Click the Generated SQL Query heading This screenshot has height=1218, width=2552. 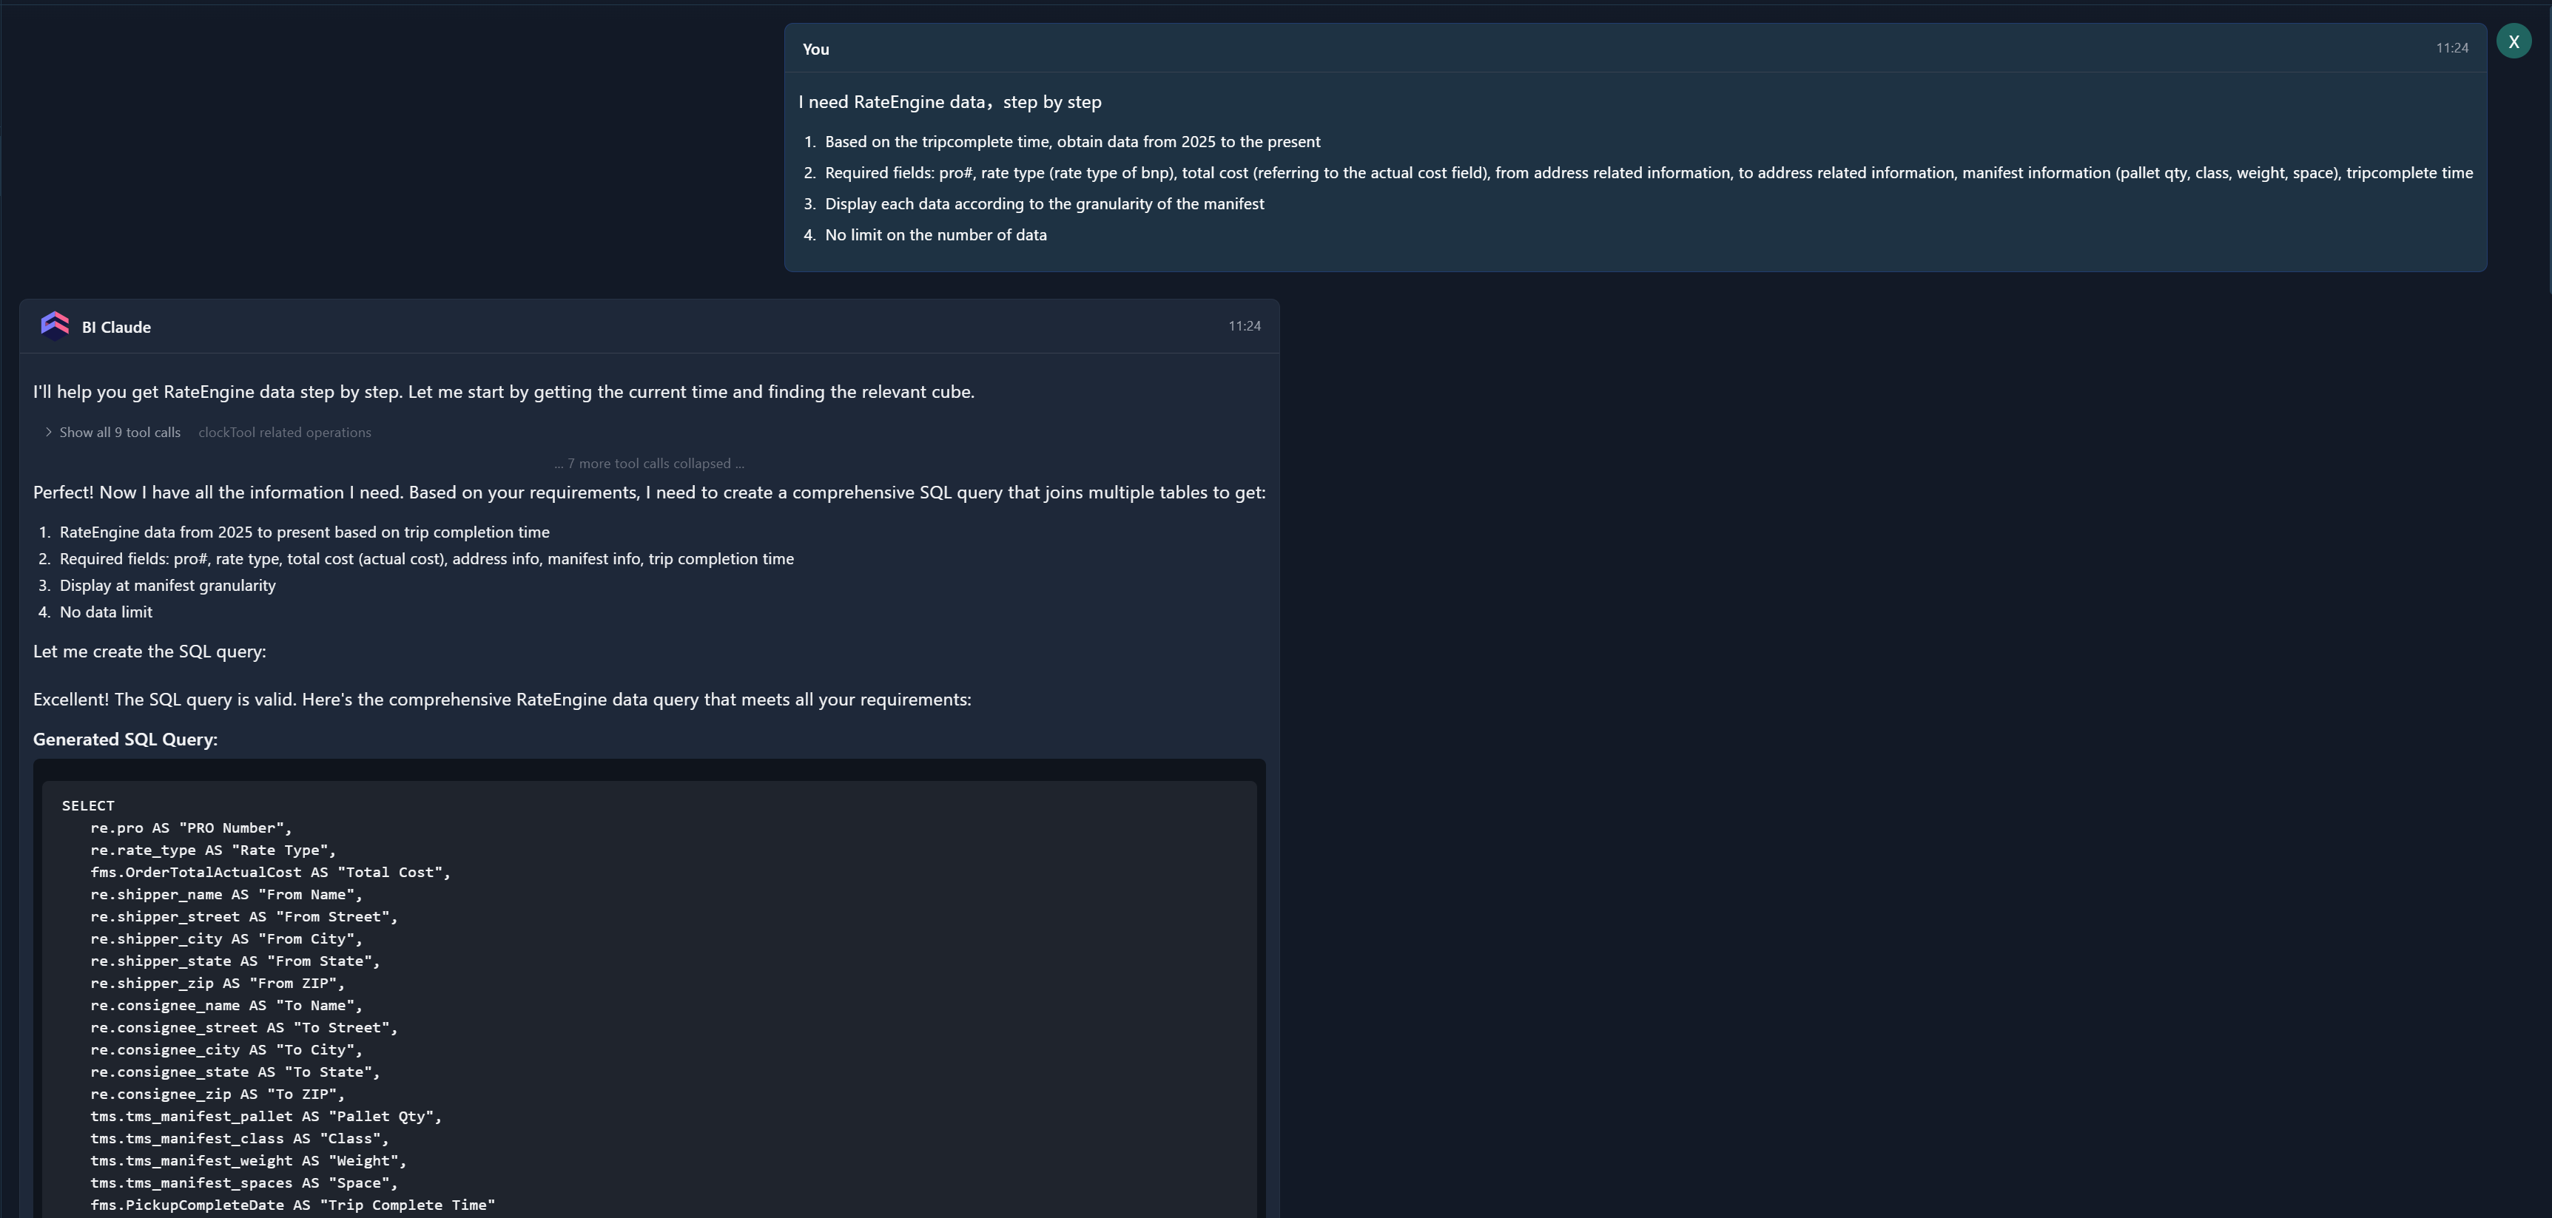(125, 740)
